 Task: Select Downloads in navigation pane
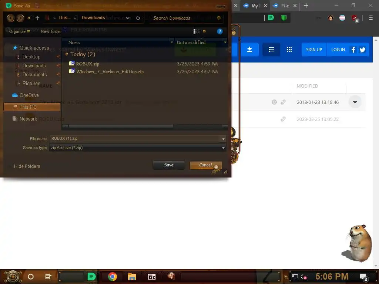34,66
